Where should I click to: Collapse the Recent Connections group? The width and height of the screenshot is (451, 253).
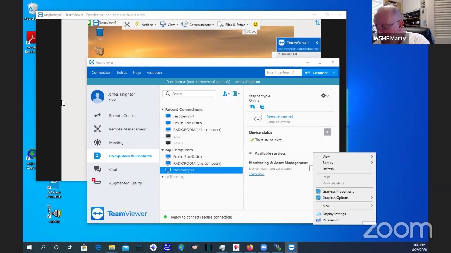pyautogui.click(x=163, y=110)
